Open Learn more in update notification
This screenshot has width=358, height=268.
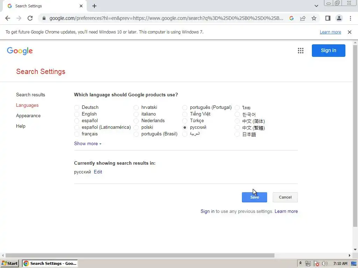pos(330,32)
